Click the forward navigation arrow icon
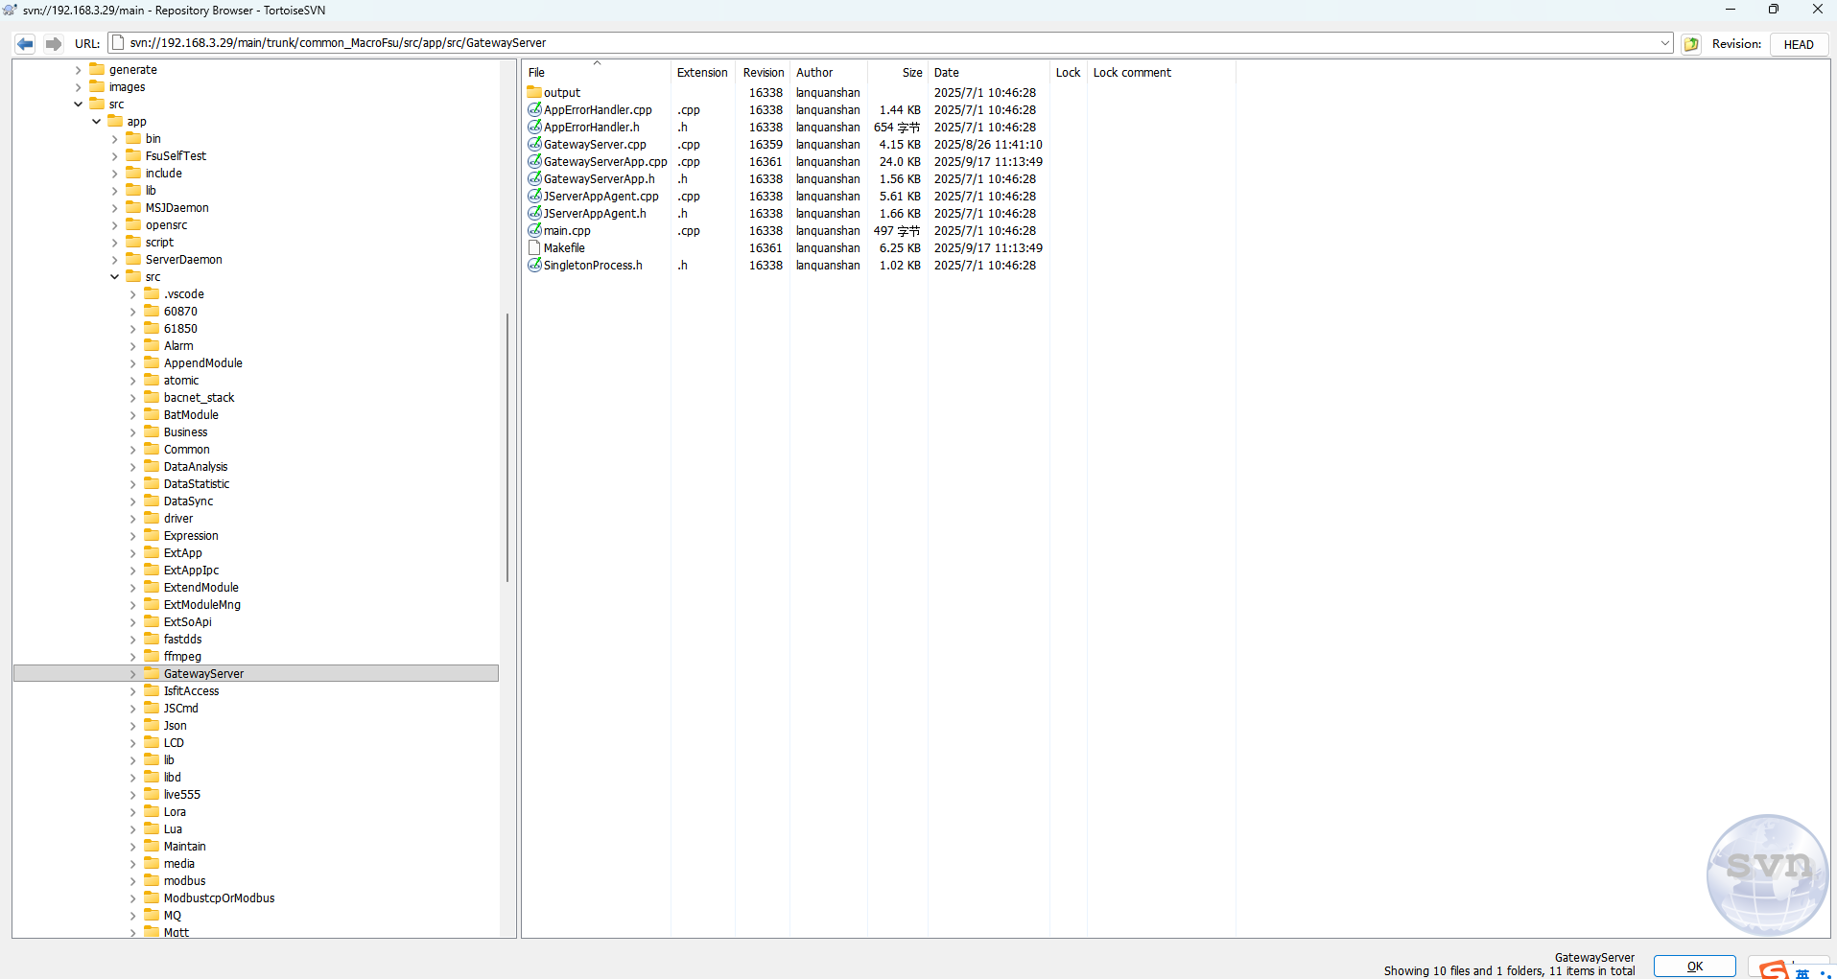 tap(54, 44)
